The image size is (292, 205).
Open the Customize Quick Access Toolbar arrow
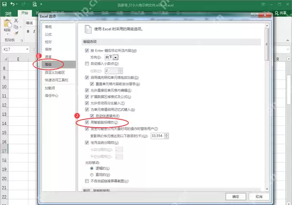[41, 4]
